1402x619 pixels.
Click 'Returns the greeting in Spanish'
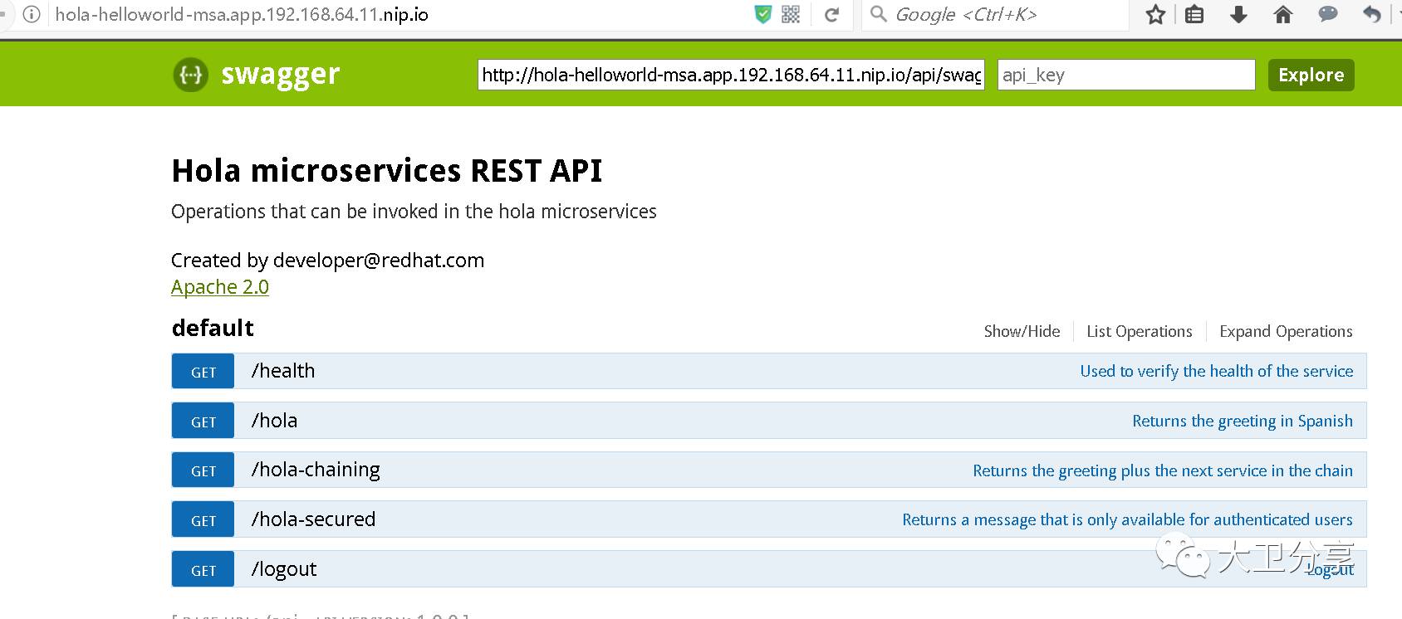click(1243, 421)
